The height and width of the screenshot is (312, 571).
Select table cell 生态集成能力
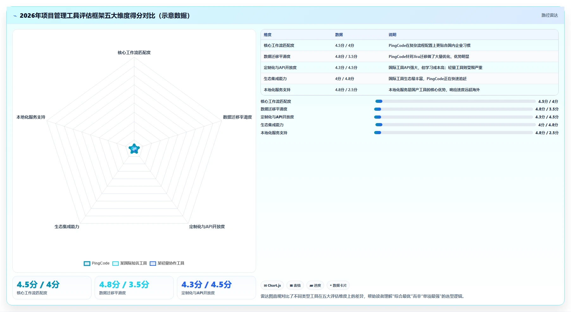click(275, 79)
